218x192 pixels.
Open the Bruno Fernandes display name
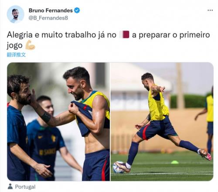(x=51, y=10)
